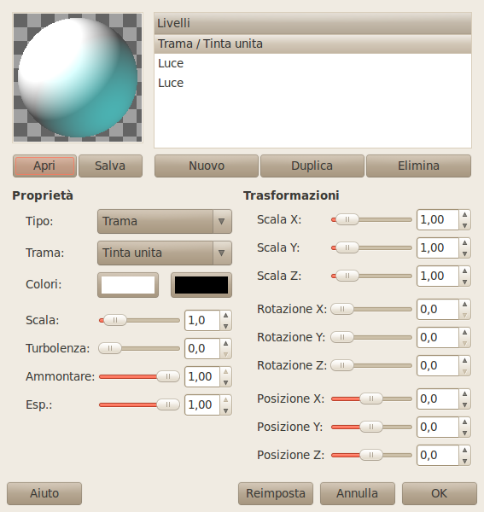Decrease Scala with down arrow
This screenshot has width=484, height=512.
pos(225,326)
